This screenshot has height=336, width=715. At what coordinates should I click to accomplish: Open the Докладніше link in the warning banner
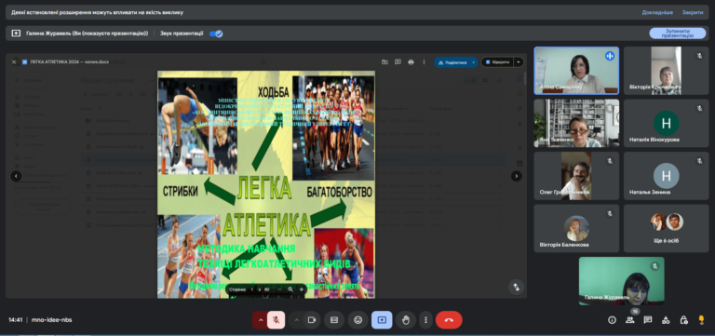click(x=657, y=12)
